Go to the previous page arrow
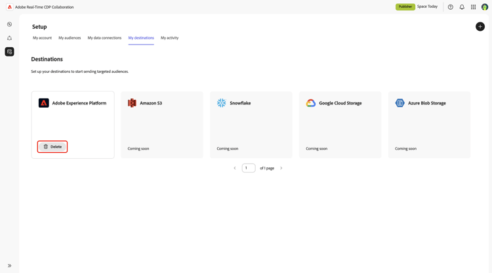The height and width of the screenshot is (273, 492). tap(234, 168)
